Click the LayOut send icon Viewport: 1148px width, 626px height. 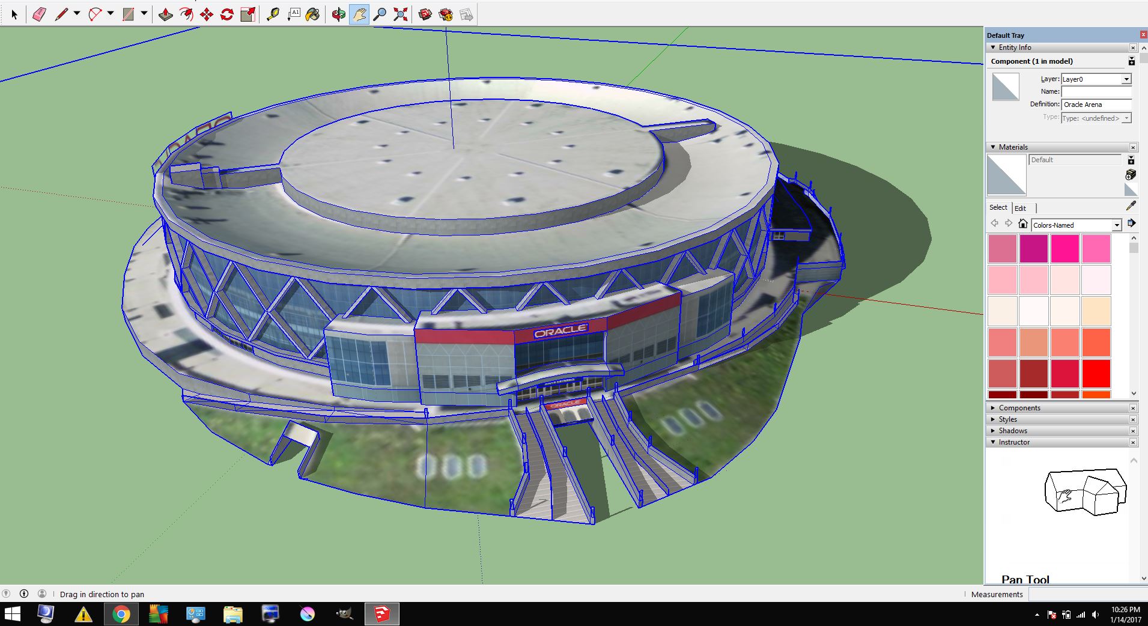[x=467, y=14]
